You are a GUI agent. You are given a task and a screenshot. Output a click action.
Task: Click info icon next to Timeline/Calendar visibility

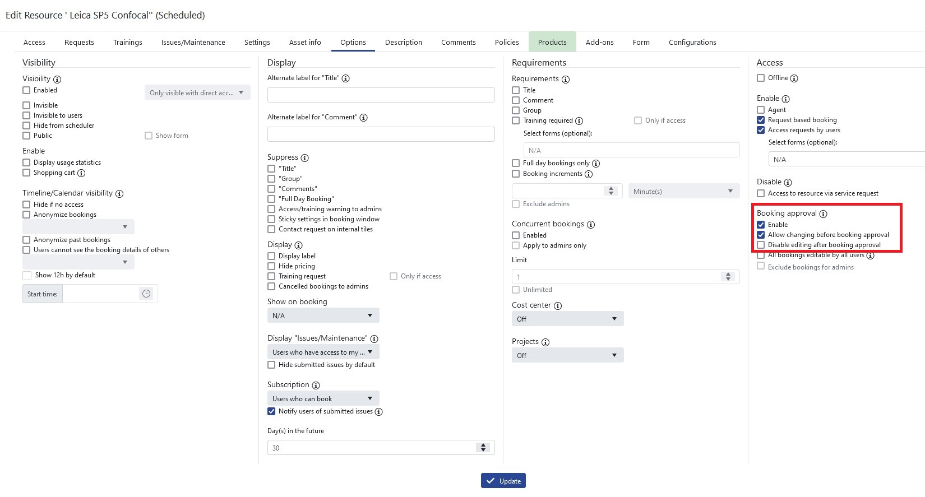pos(119,194)
